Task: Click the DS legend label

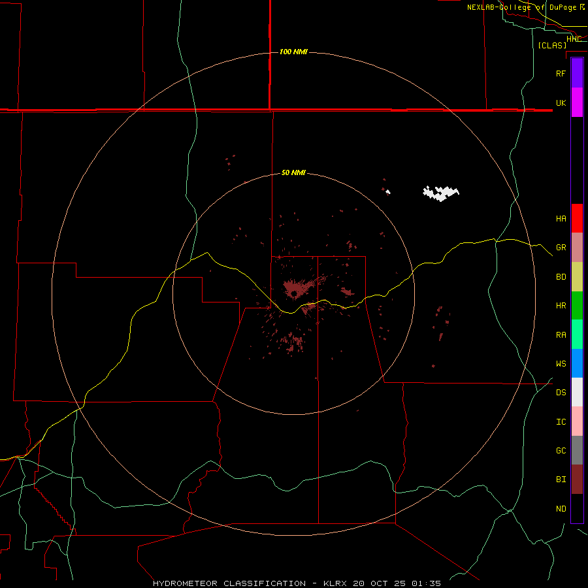Action: tap(561, 393)
